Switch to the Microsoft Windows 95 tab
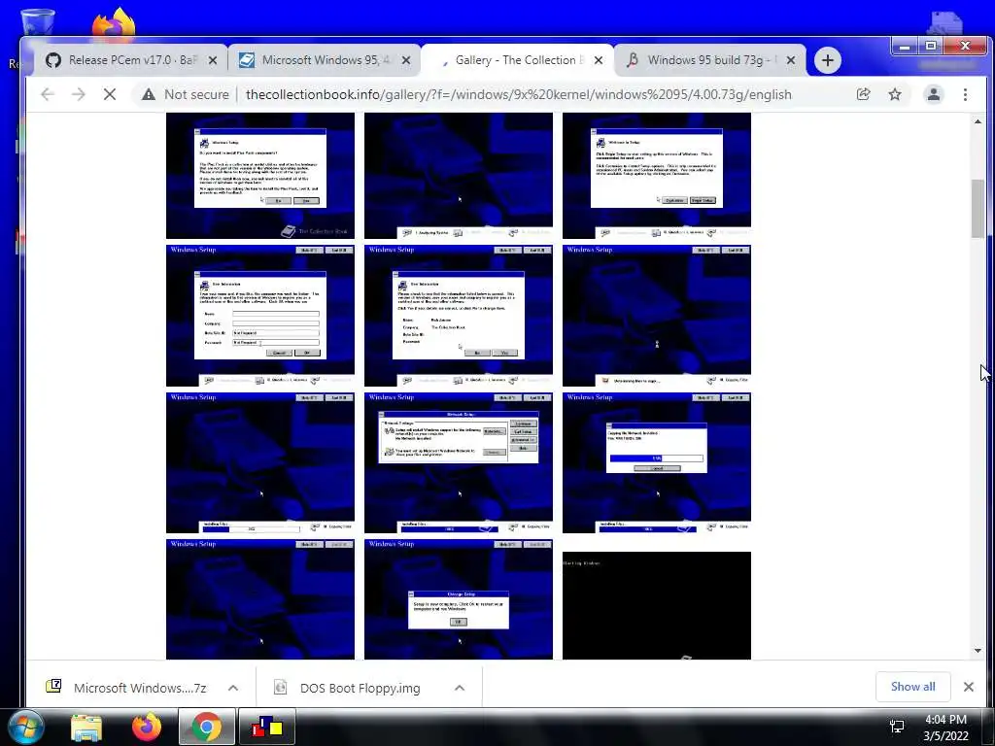This screenshot has width=995, height=746. click(324, 60)
